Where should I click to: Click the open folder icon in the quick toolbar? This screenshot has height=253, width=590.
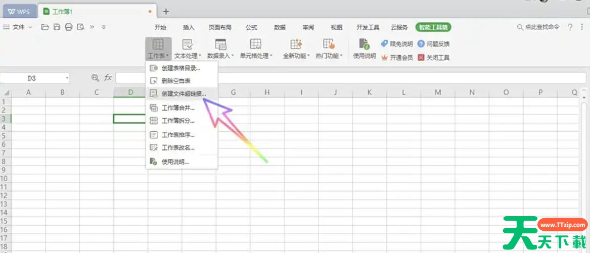pyautogui.click(x=45, y=27)
